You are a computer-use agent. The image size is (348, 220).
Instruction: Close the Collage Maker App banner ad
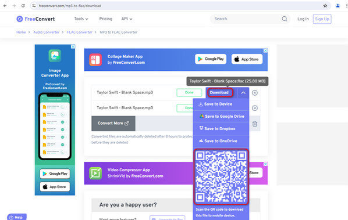tap(265, 51)
